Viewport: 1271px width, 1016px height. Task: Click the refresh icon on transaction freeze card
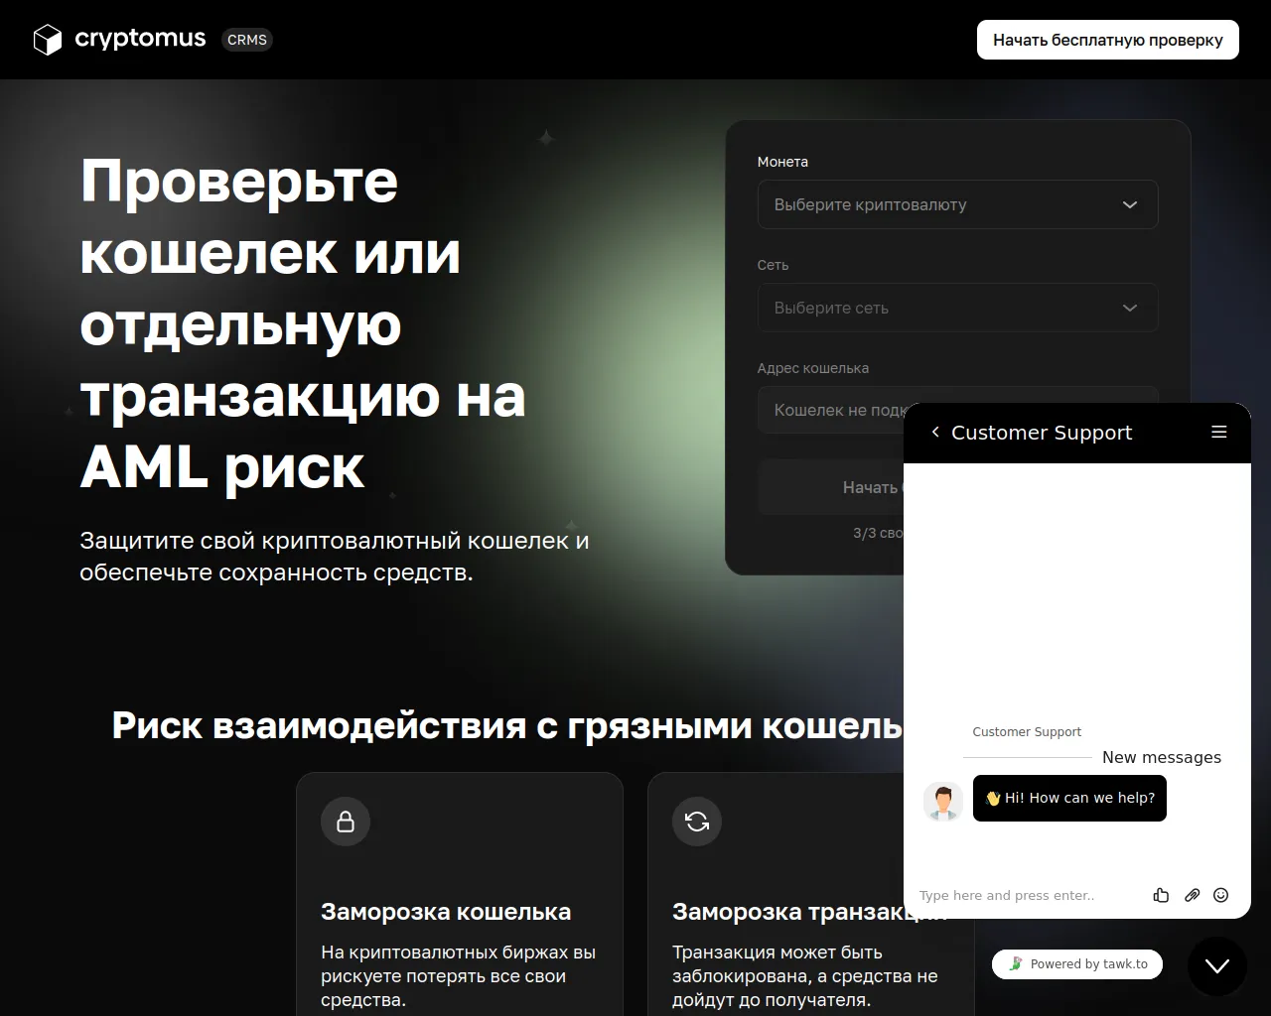point(697,822)
